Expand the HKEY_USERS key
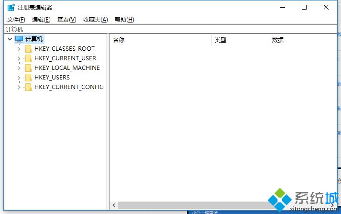The image size is (341, 214). tap(19, 78)
